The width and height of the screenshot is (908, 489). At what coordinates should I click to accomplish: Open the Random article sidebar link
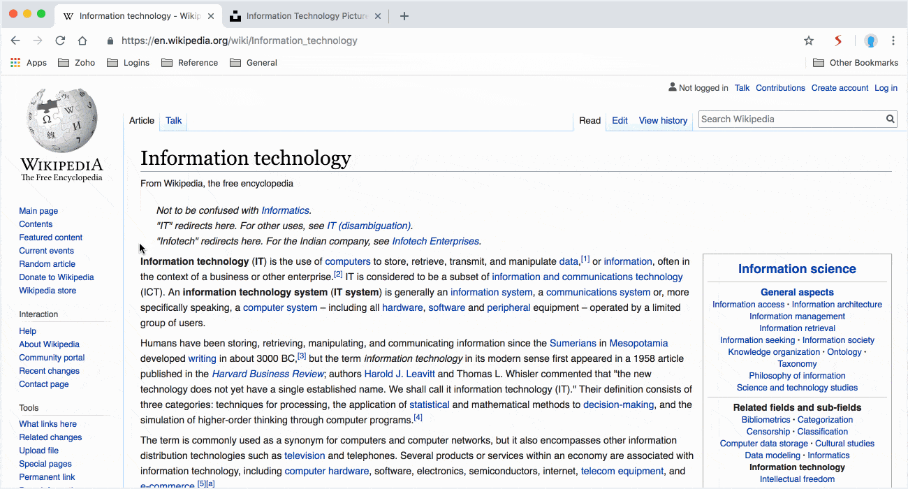point(47,264)
